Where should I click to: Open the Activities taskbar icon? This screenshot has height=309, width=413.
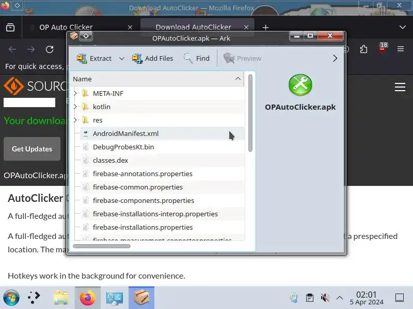click(34, 298)
